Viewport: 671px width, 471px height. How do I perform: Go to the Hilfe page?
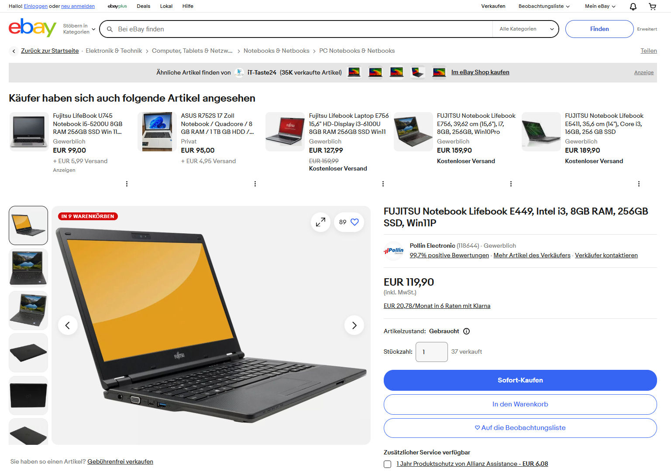coord(188,6)
